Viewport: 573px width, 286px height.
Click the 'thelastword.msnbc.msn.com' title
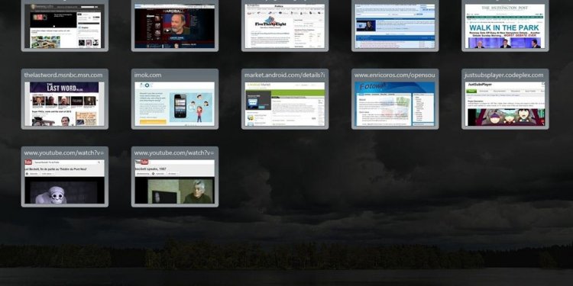(x=63, y=76)
